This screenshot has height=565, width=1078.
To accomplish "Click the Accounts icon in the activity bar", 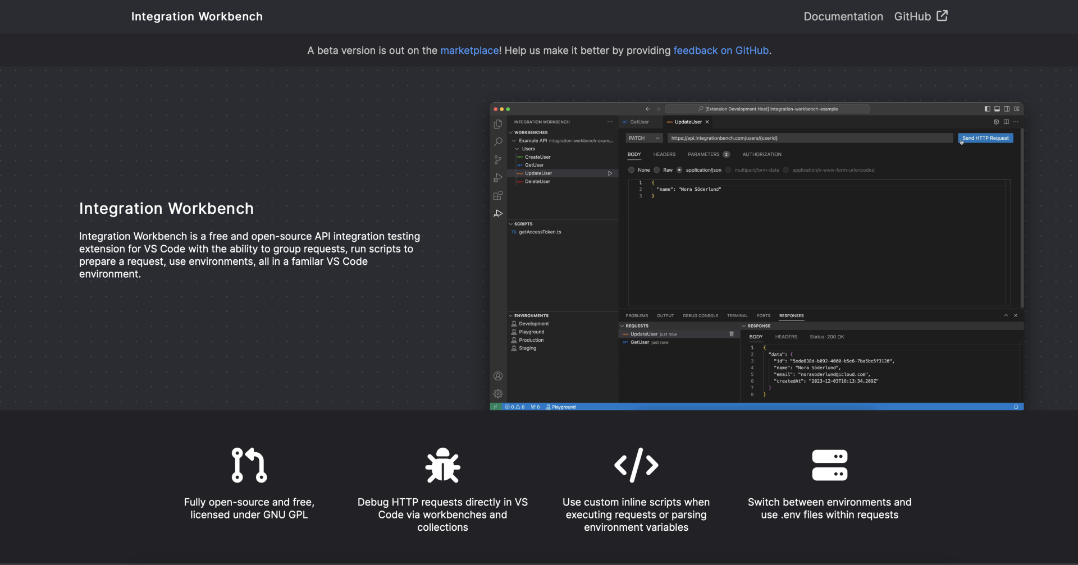I will pyautogui.click(x=498, y=376).
